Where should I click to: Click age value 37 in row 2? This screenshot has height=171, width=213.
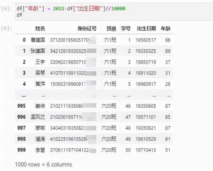(x=168, y=62)
